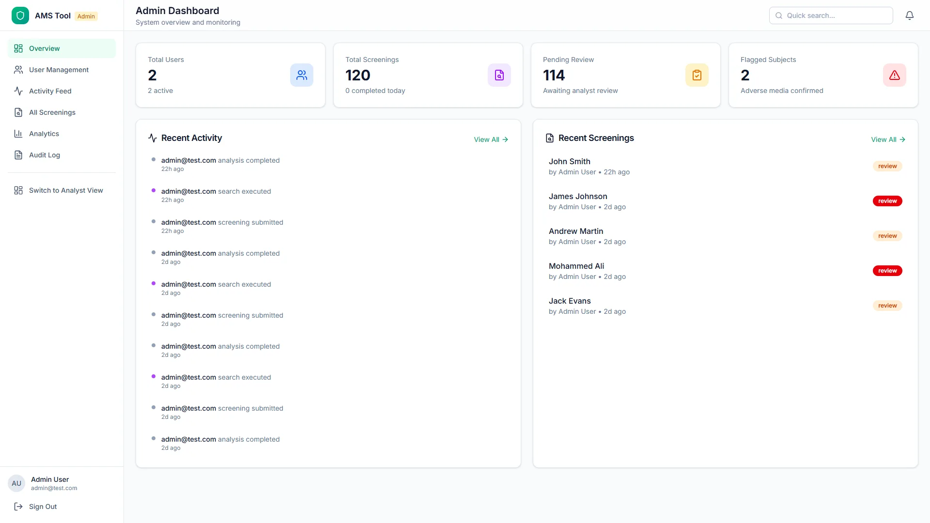
Task: Go to User Management
Action: click(62, 70)
